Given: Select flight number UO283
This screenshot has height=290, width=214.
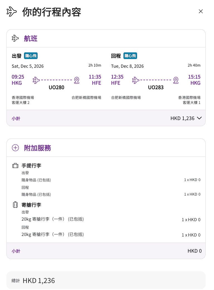Looking at the screenshot, I should pyautogui.click(x=156, y=87).
